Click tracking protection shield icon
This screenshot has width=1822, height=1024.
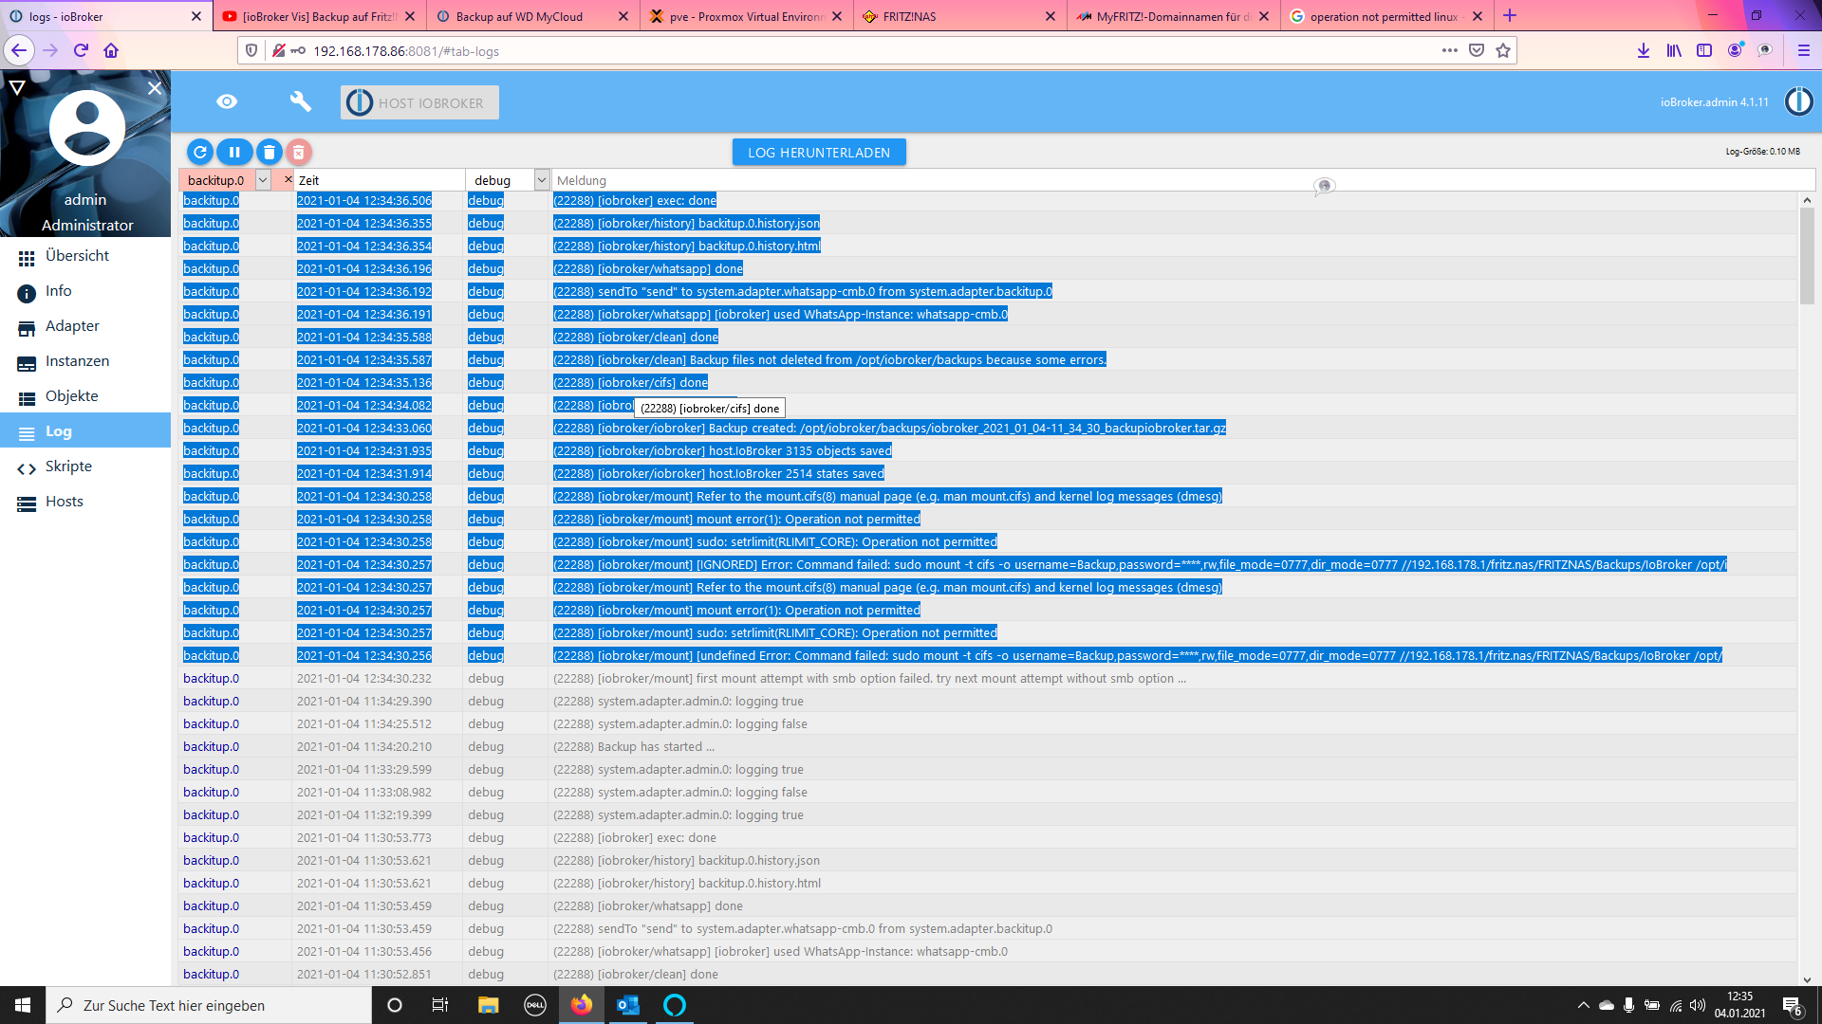[x=251, y=51]
